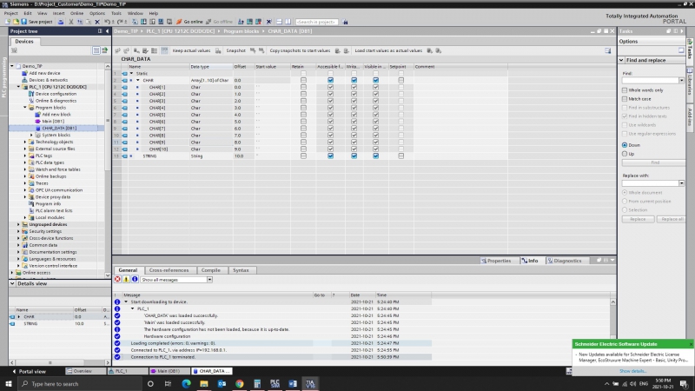This screenshot has height=391, width=695.
Task: Enable Whole words only option
Action: 625,90
